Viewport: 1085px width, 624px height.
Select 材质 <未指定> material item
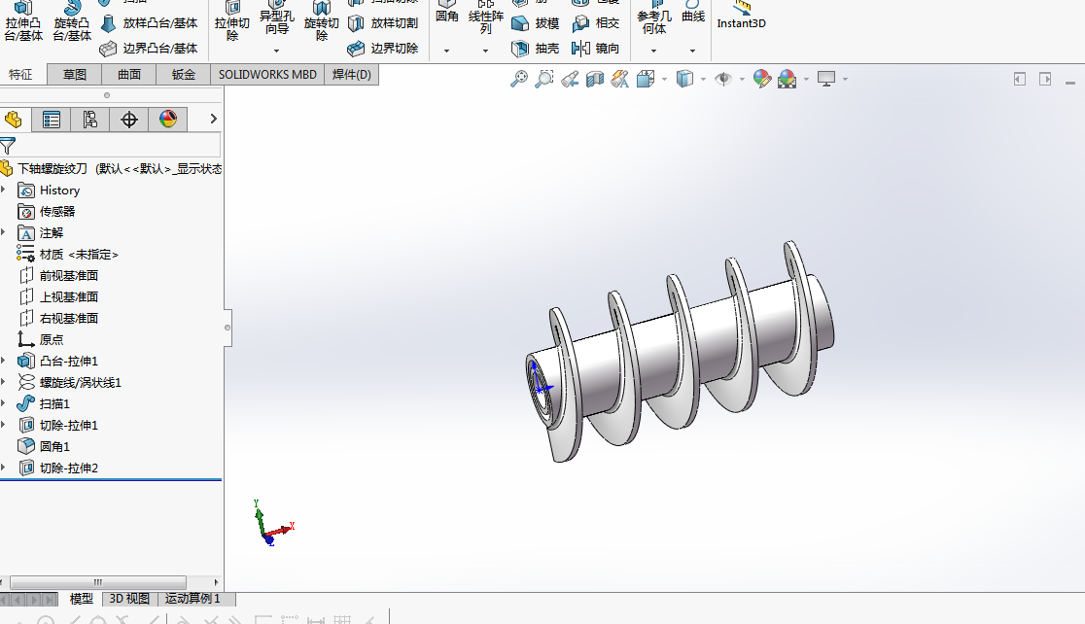[x=68, y=255]
